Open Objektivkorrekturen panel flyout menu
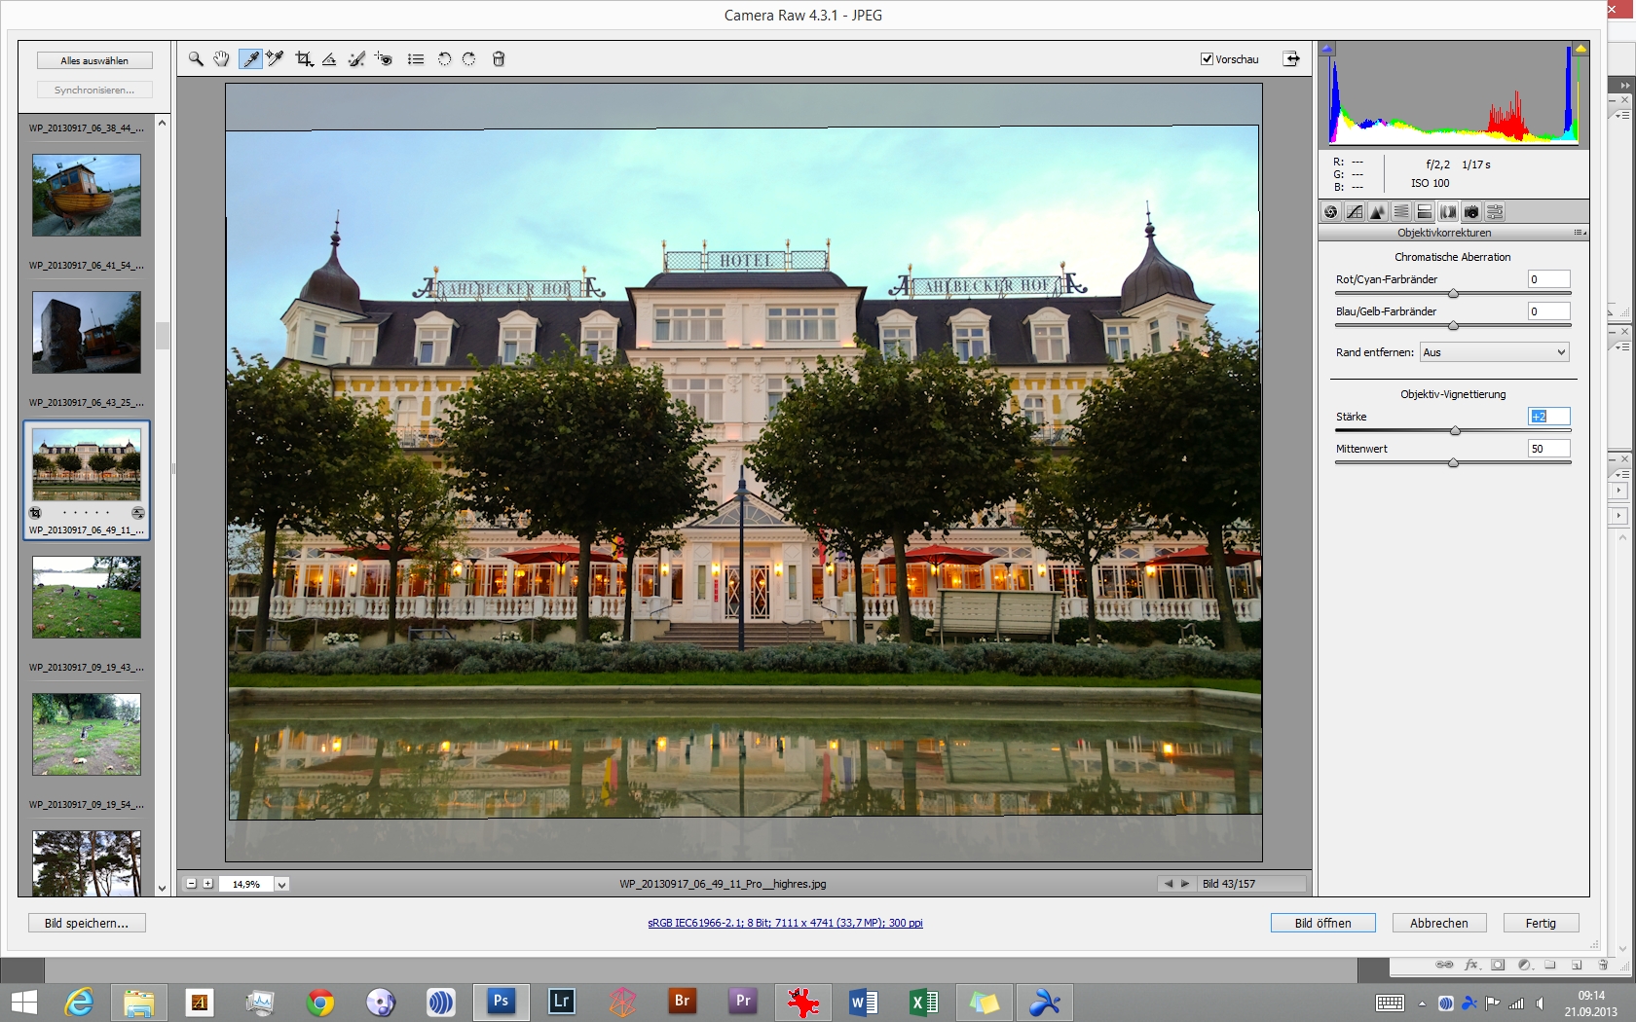 point(1580,234)
